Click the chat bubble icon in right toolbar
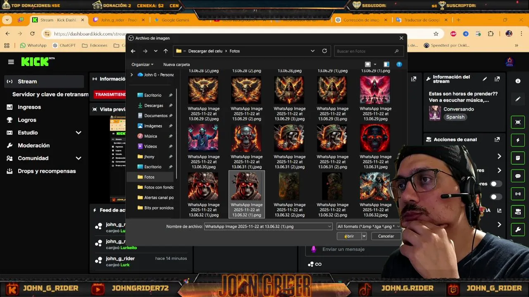This screenshot has height=297, width=529. [x=518, y=176]
